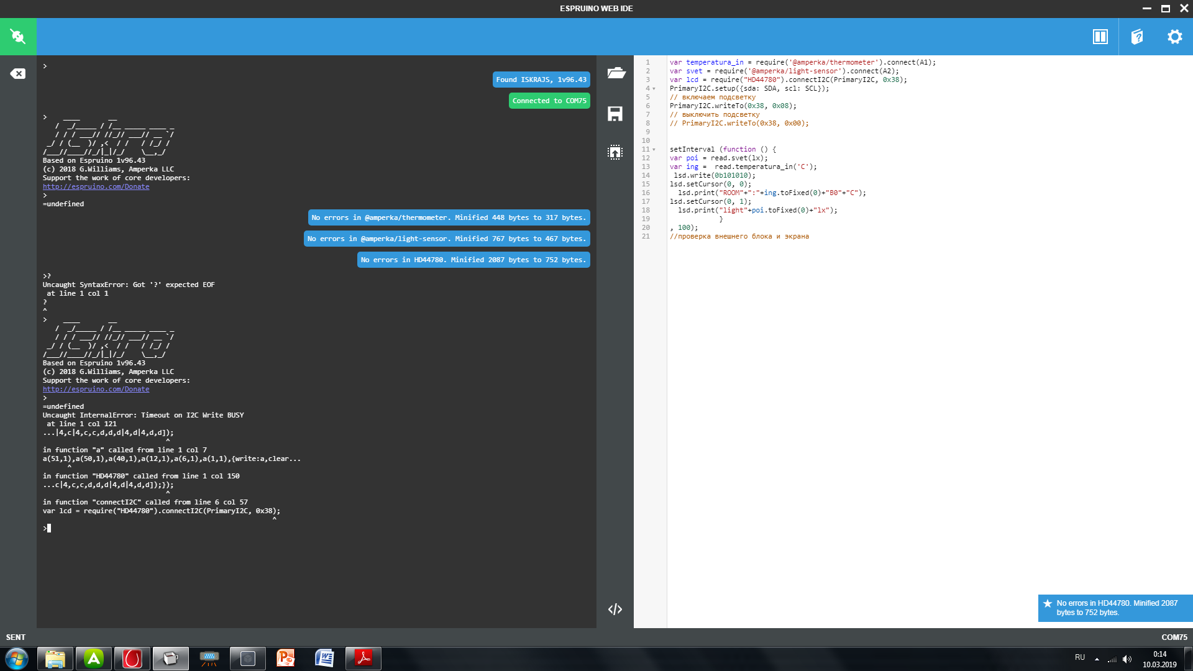Click the light-sensor 'No errors' message bubble
This screenshot has height=671, width=1193.
446,239
